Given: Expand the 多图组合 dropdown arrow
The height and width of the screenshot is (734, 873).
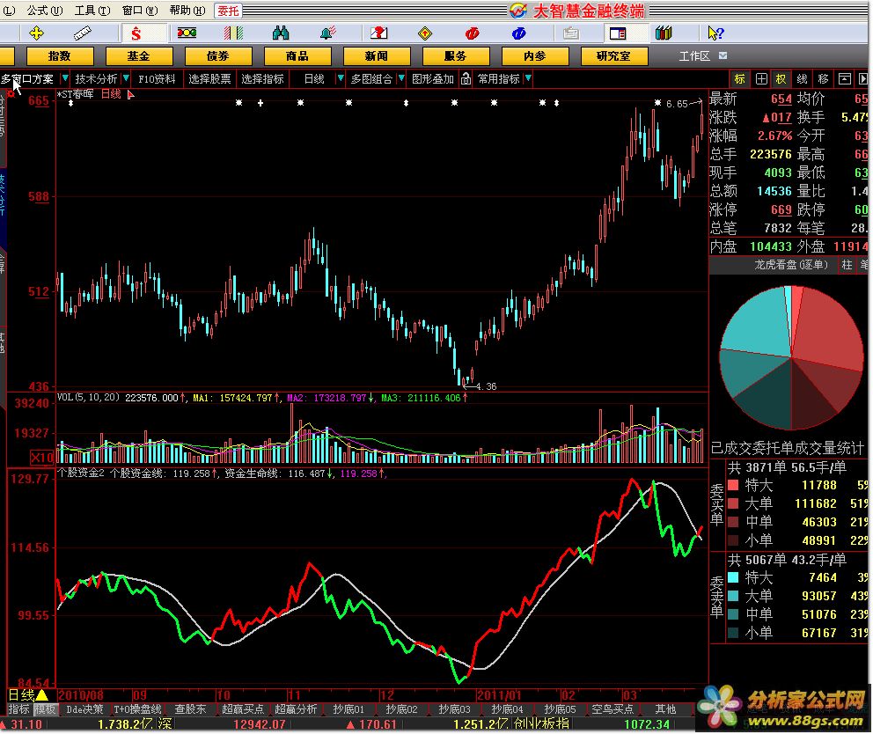Looking at the screenshot, I should [401, 78].
